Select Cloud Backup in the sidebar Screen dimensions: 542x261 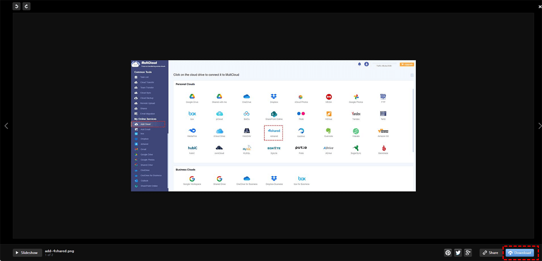coord(146,98)
